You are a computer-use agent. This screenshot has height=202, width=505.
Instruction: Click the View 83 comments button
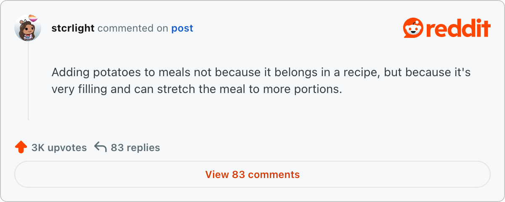click(x=252, y=174)
